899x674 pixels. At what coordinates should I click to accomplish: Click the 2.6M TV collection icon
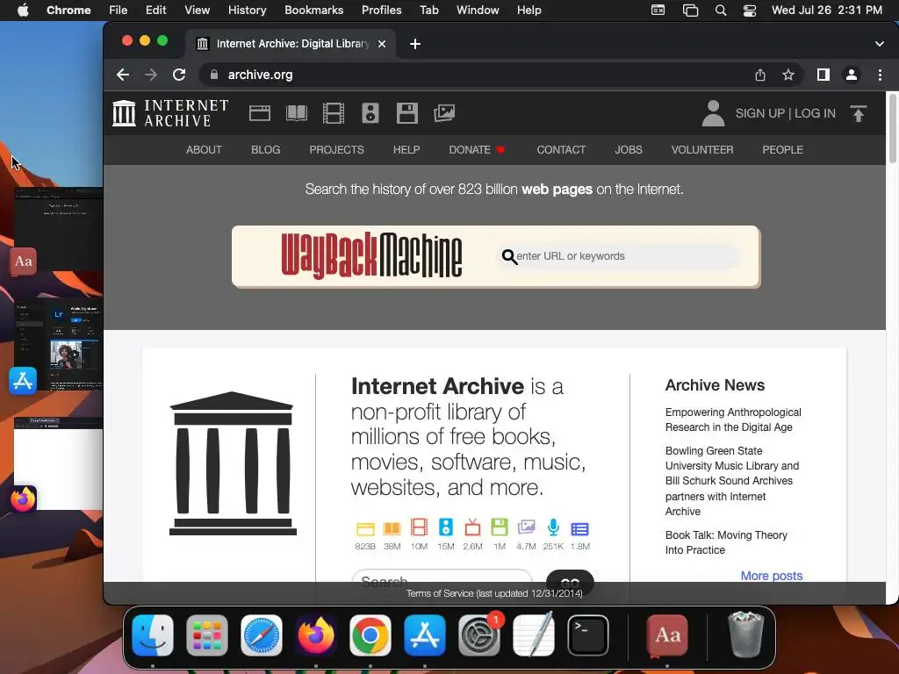pyautogui.click(x=472, y=527)
